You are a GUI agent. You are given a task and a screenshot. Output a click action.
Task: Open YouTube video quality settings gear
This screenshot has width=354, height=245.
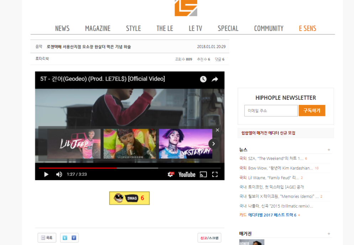pyautogui.click(x=171, y=174)
